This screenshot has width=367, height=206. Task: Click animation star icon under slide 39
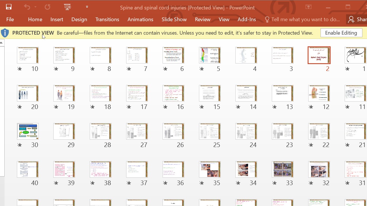[56, 183]
